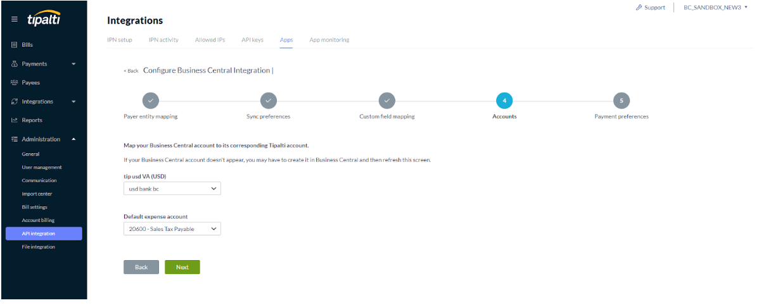
Task: Open User management in sidebar
Action: click(42, 168)
